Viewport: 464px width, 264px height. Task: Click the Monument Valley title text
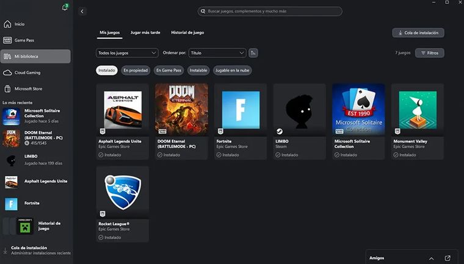click(410, 141)
